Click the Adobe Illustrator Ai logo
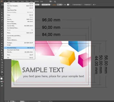 click(x=2, y=1)
